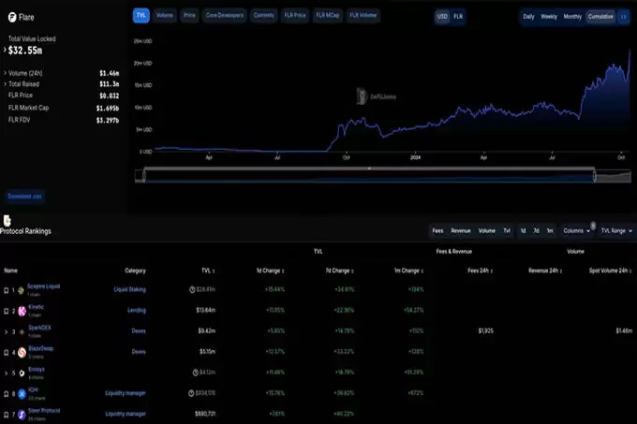
Task: Sort table by 1m Change column
Action: [408, 270]
